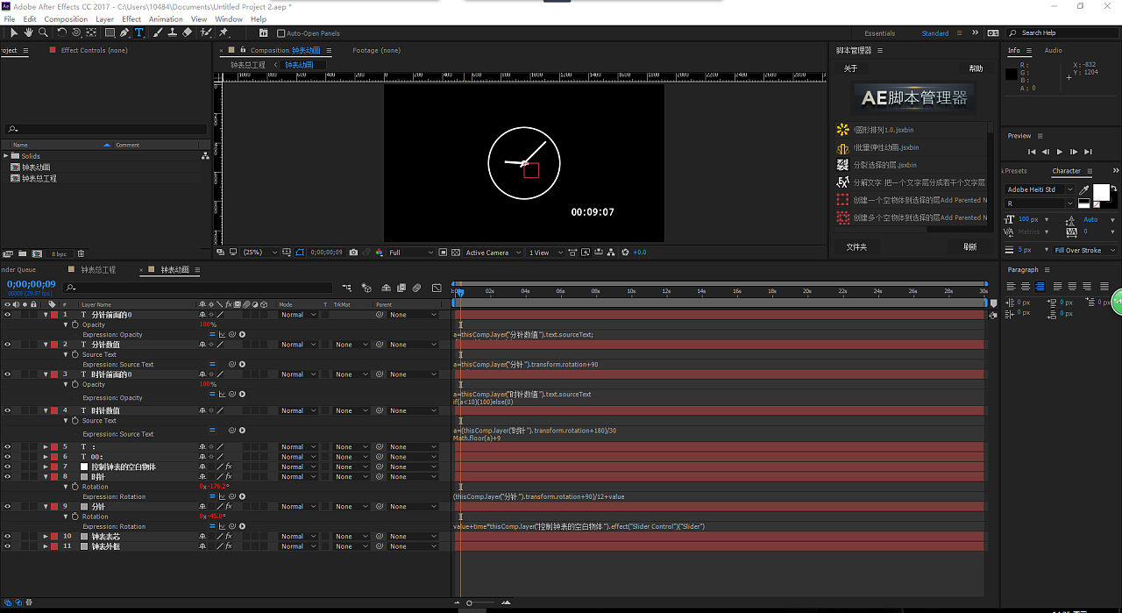Select the Zoom magnifier tool

click(43, 32)
